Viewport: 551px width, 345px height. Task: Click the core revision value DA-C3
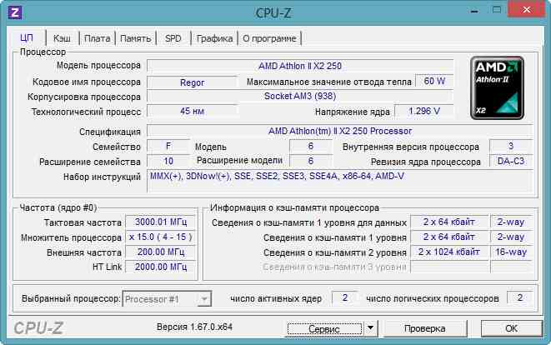(511, 161)
